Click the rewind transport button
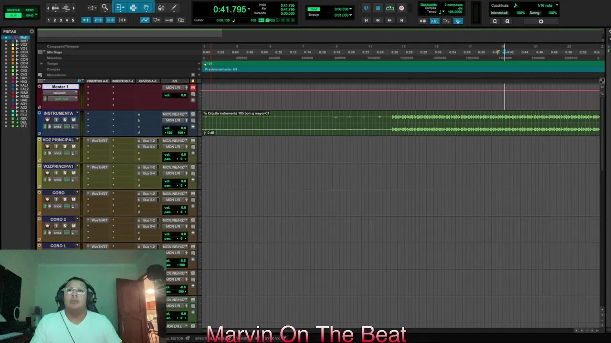Image resolution: width=611 pixels, height=343 pixels. [378, 20]
